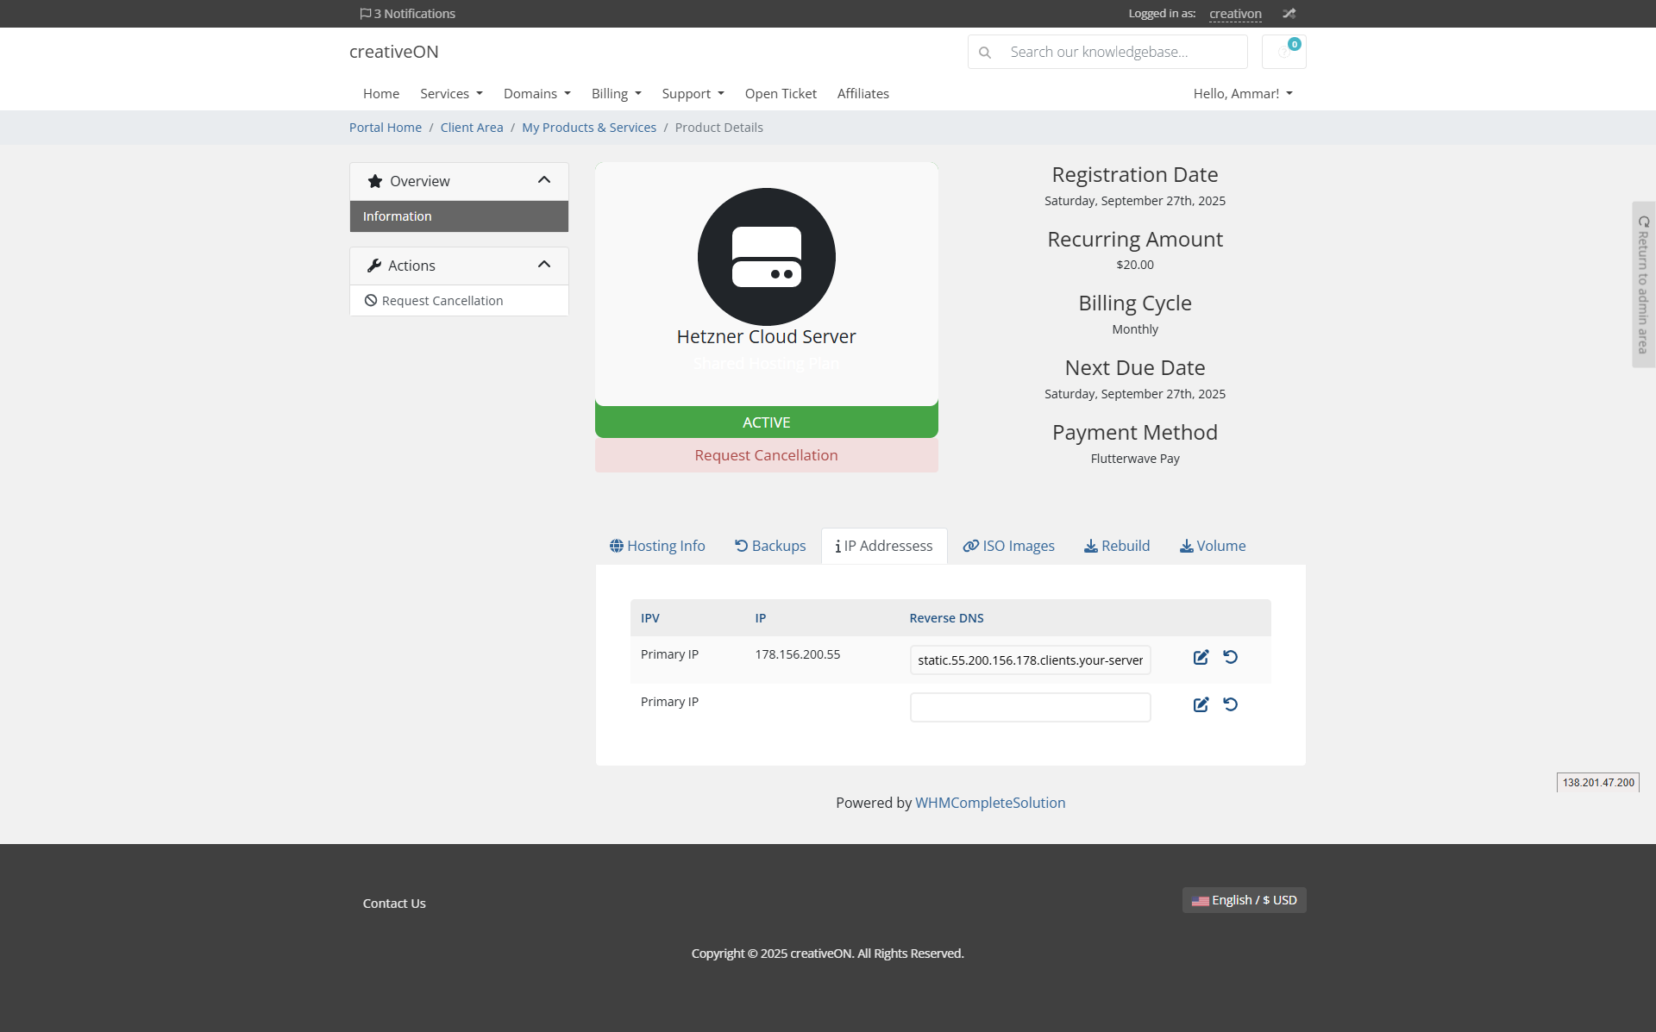Open the Rebuild tab
Screen dimensions: 1656x1032
point(1117,546)
